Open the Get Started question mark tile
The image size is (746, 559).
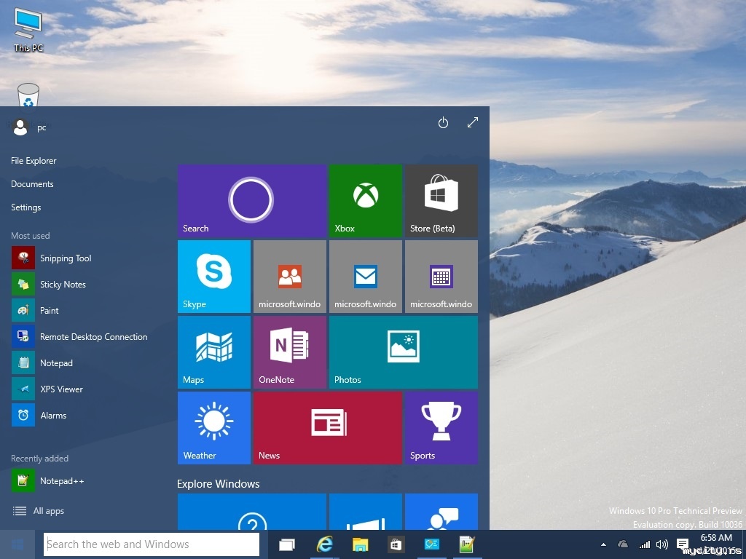[x=251, y=512]
